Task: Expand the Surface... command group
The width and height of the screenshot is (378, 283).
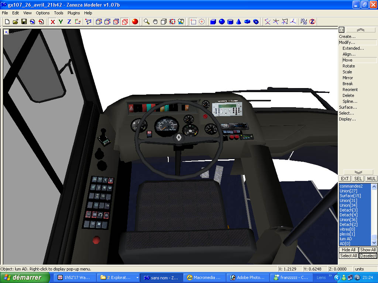Action: point(348,107)
